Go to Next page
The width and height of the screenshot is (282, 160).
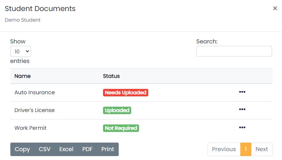click(262, 149)
